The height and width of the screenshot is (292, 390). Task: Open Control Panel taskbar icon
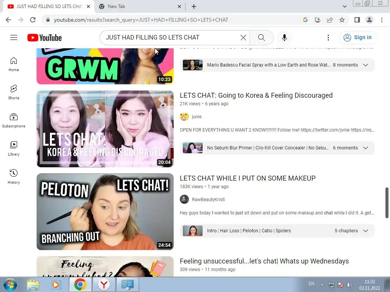(x=127, y=284)
